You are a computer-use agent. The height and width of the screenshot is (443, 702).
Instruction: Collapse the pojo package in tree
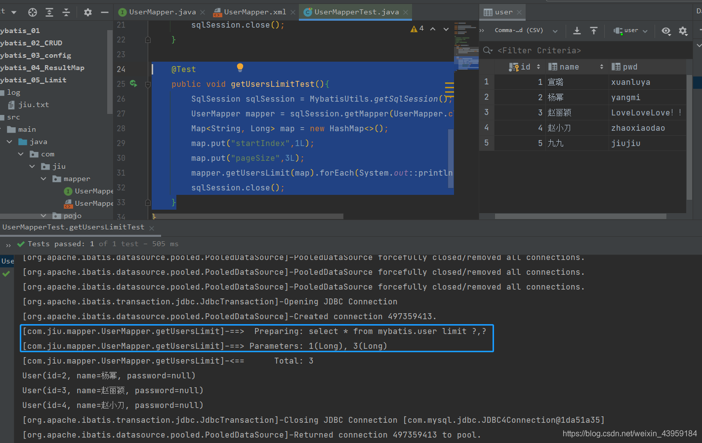click(43, 216)
